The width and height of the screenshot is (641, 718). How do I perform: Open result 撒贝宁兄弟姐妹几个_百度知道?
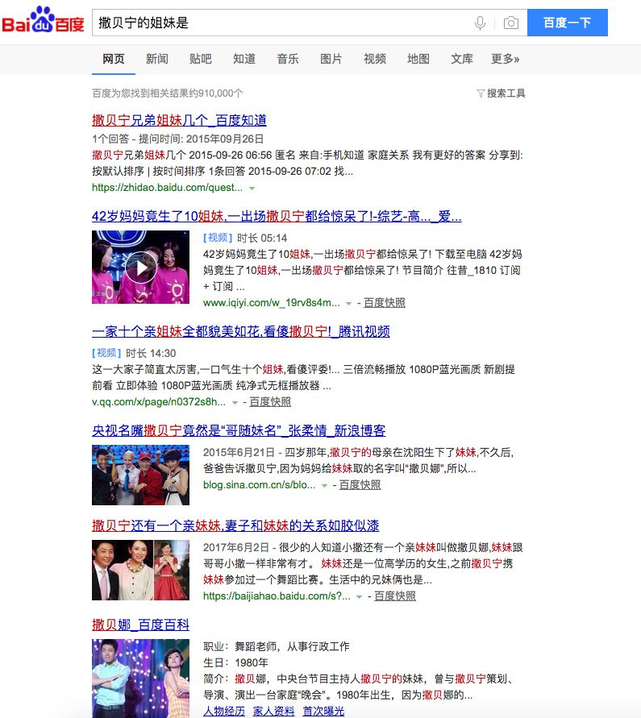[179, 120]
